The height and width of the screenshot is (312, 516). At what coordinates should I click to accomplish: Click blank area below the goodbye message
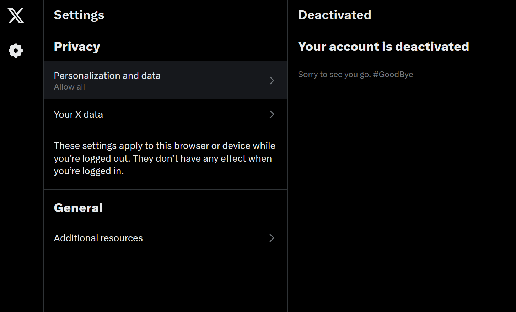click(402, 178)
